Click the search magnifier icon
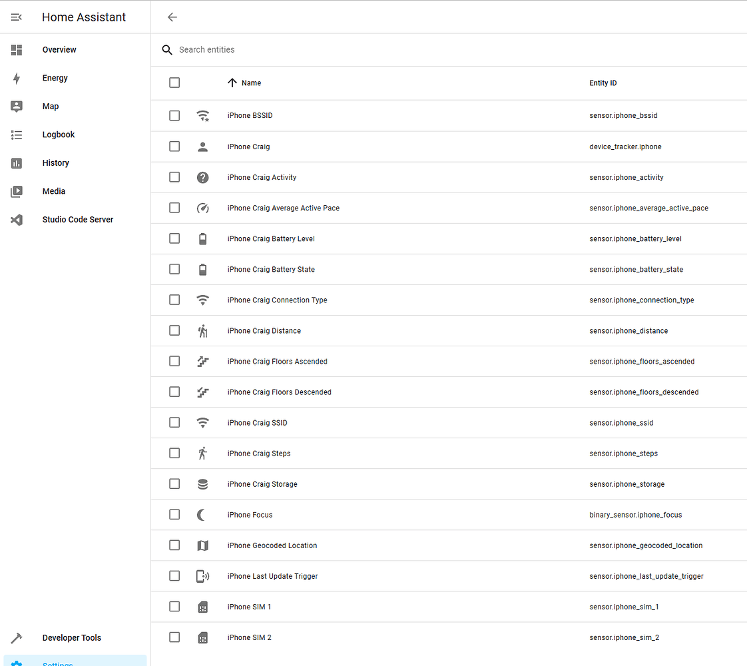 coord(166,49)
